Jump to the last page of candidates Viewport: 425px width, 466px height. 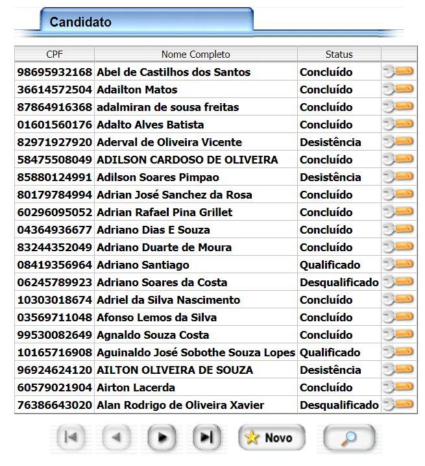[206, 438]
